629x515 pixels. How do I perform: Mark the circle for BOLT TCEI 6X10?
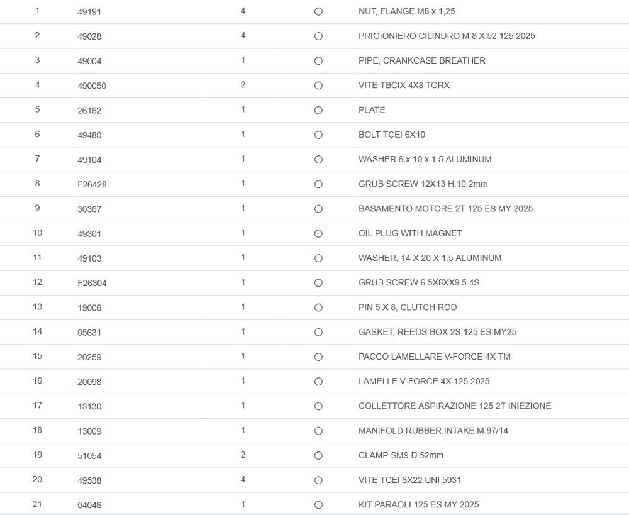pyautogui.click(x=318, y=135)
